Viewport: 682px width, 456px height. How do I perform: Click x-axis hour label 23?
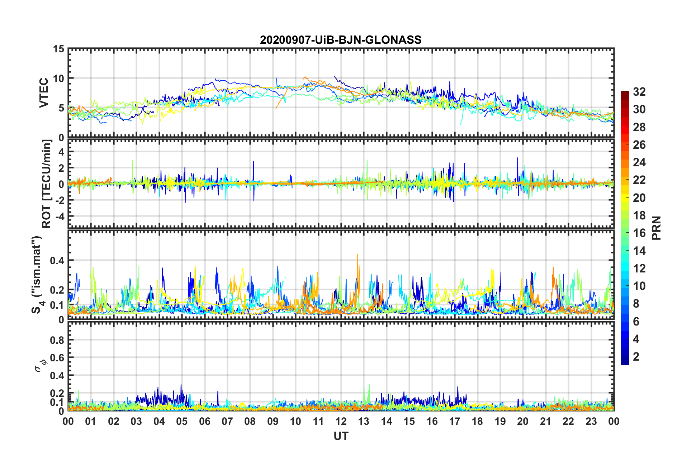[x=591, y=422]
